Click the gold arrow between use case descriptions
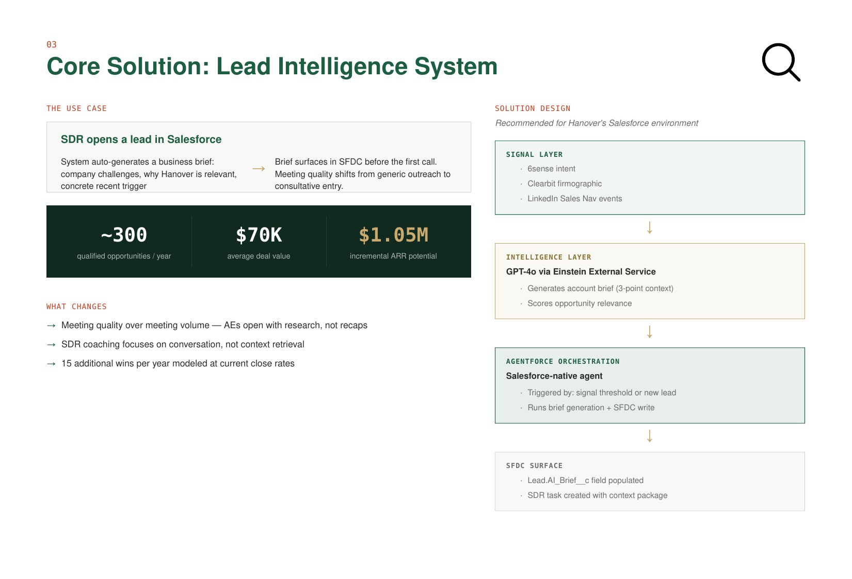Screen dimensions: 852x579 click(x=259, y=169)
